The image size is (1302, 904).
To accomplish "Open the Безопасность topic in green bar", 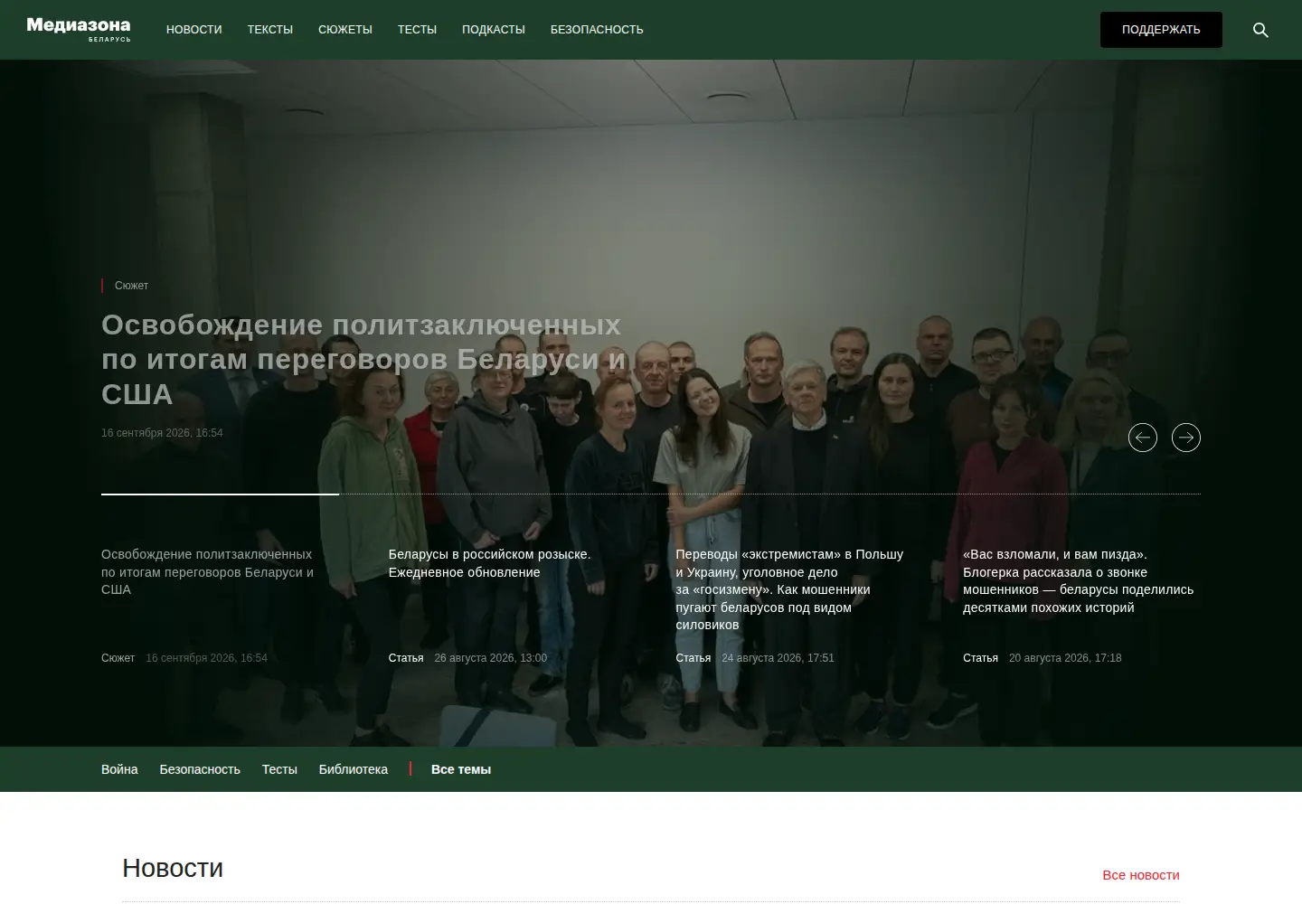I will coord(200,769).
